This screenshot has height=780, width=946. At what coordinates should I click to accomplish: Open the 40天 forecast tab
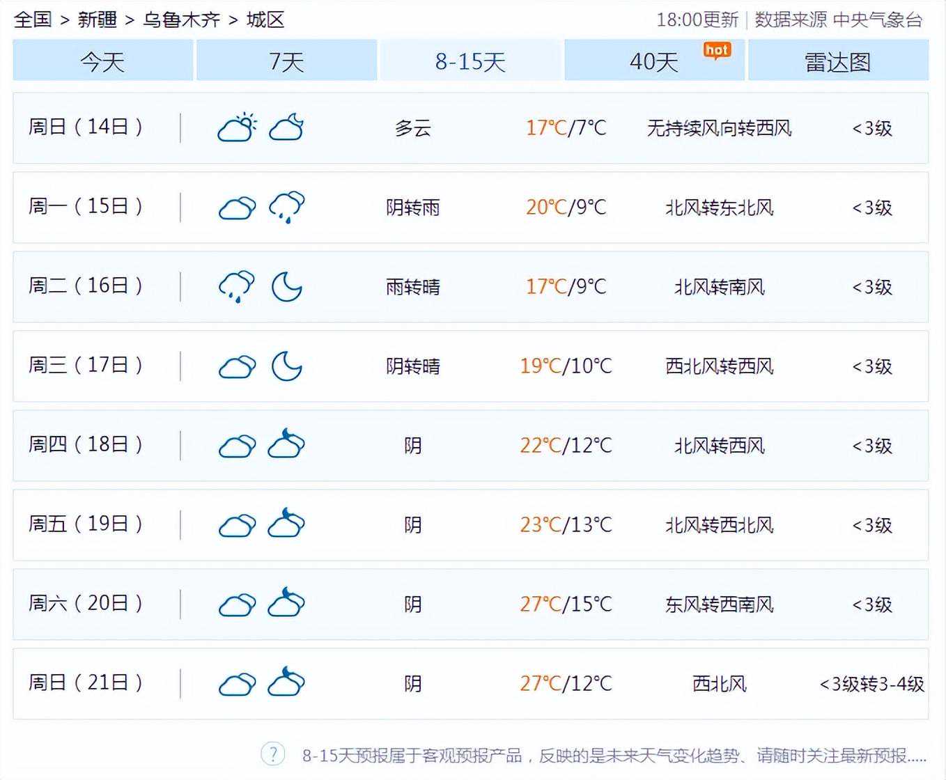point(653,62)
